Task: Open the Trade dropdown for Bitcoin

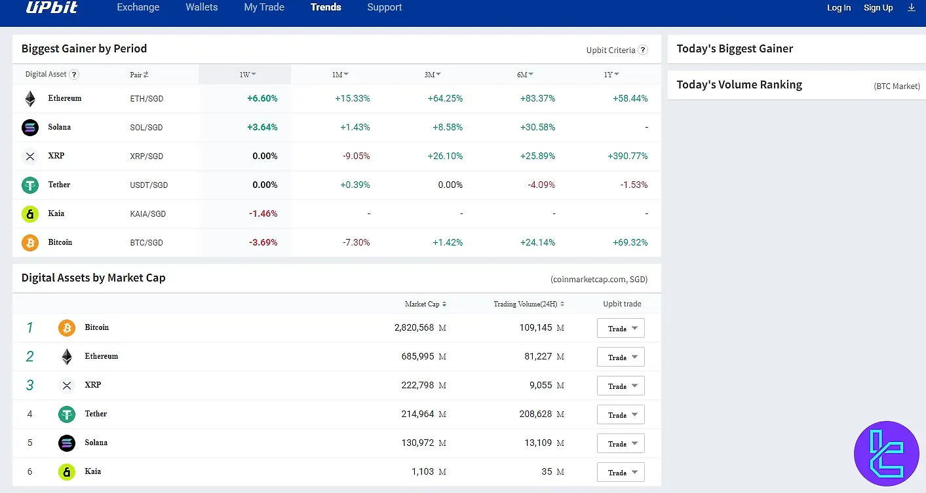Action: pyautogui.click(x=621, y=327)
